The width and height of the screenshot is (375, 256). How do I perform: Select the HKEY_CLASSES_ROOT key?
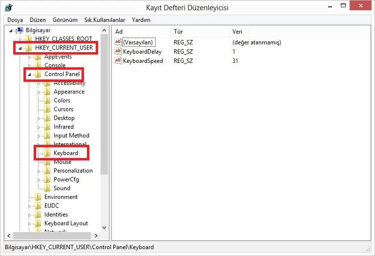pos(63,39)
